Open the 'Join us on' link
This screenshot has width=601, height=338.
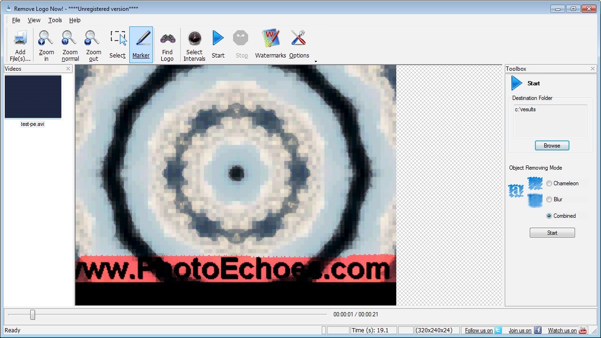tap(520, 330)
